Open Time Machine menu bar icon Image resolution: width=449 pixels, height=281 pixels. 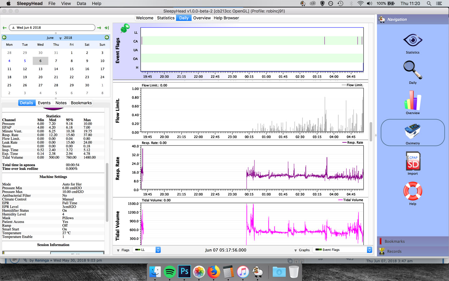click(x=340, y=3)
